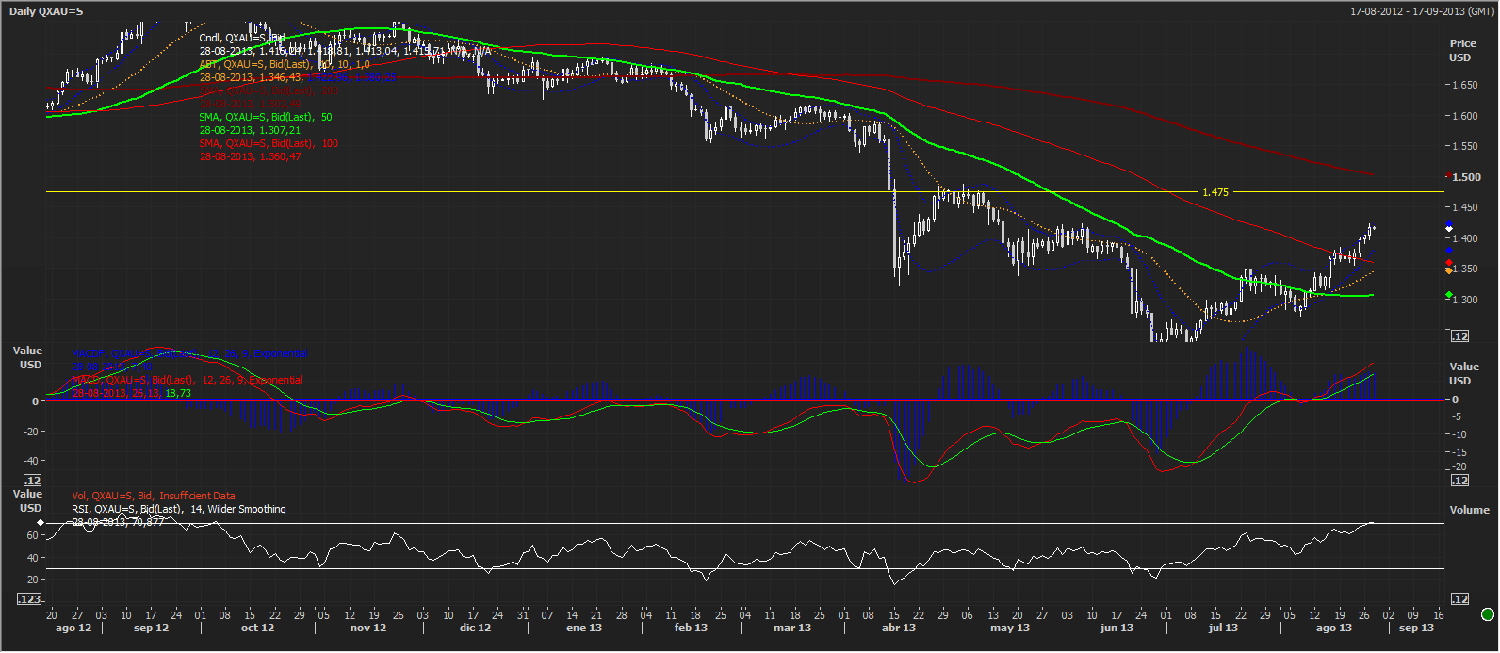Click the 17-08-2012 - 17-09-2013 (GMT) date range
The image size is (1500, 653).
pos(1421,11)
